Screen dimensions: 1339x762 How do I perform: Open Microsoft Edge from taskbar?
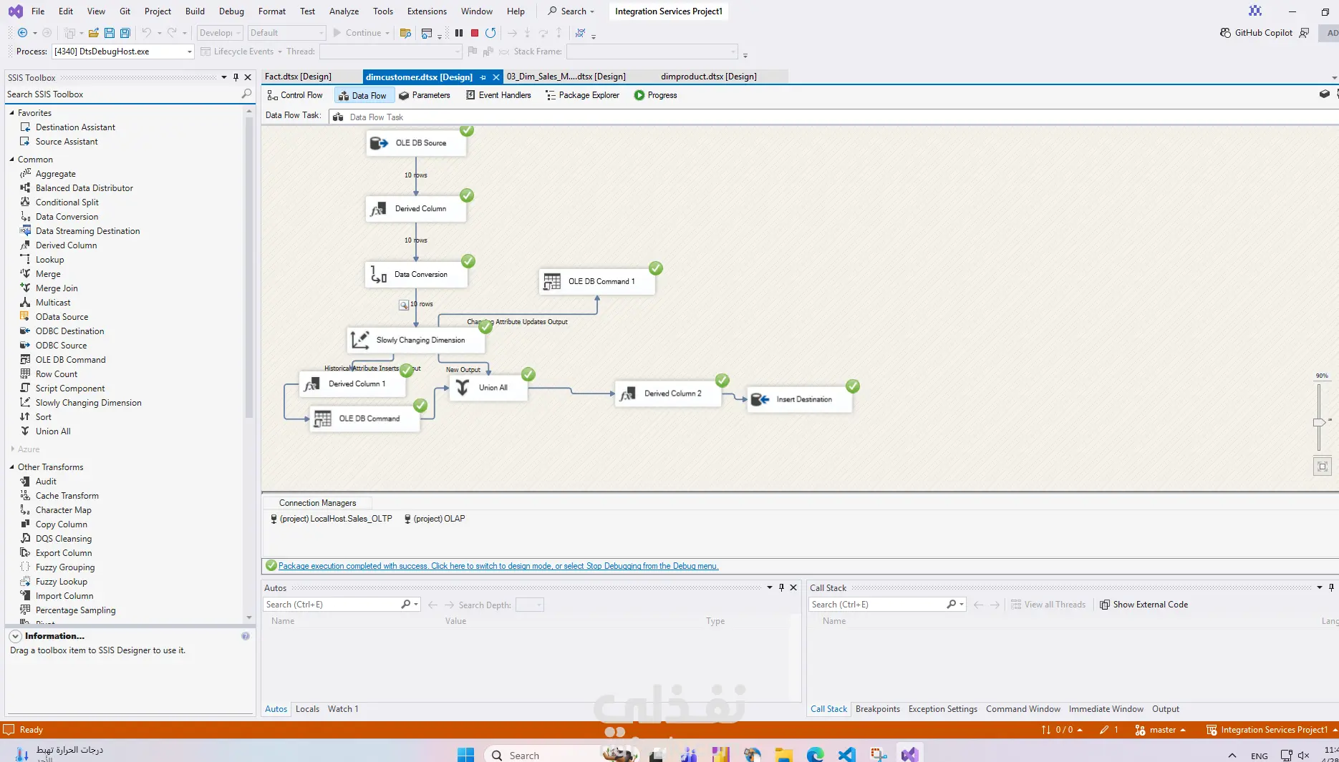815,755
